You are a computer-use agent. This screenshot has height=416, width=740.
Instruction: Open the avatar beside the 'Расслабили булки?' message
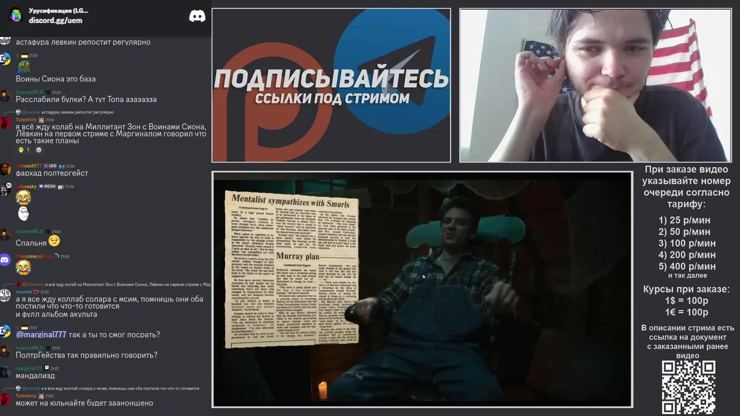pyautogui.click(x=5, y=96)
